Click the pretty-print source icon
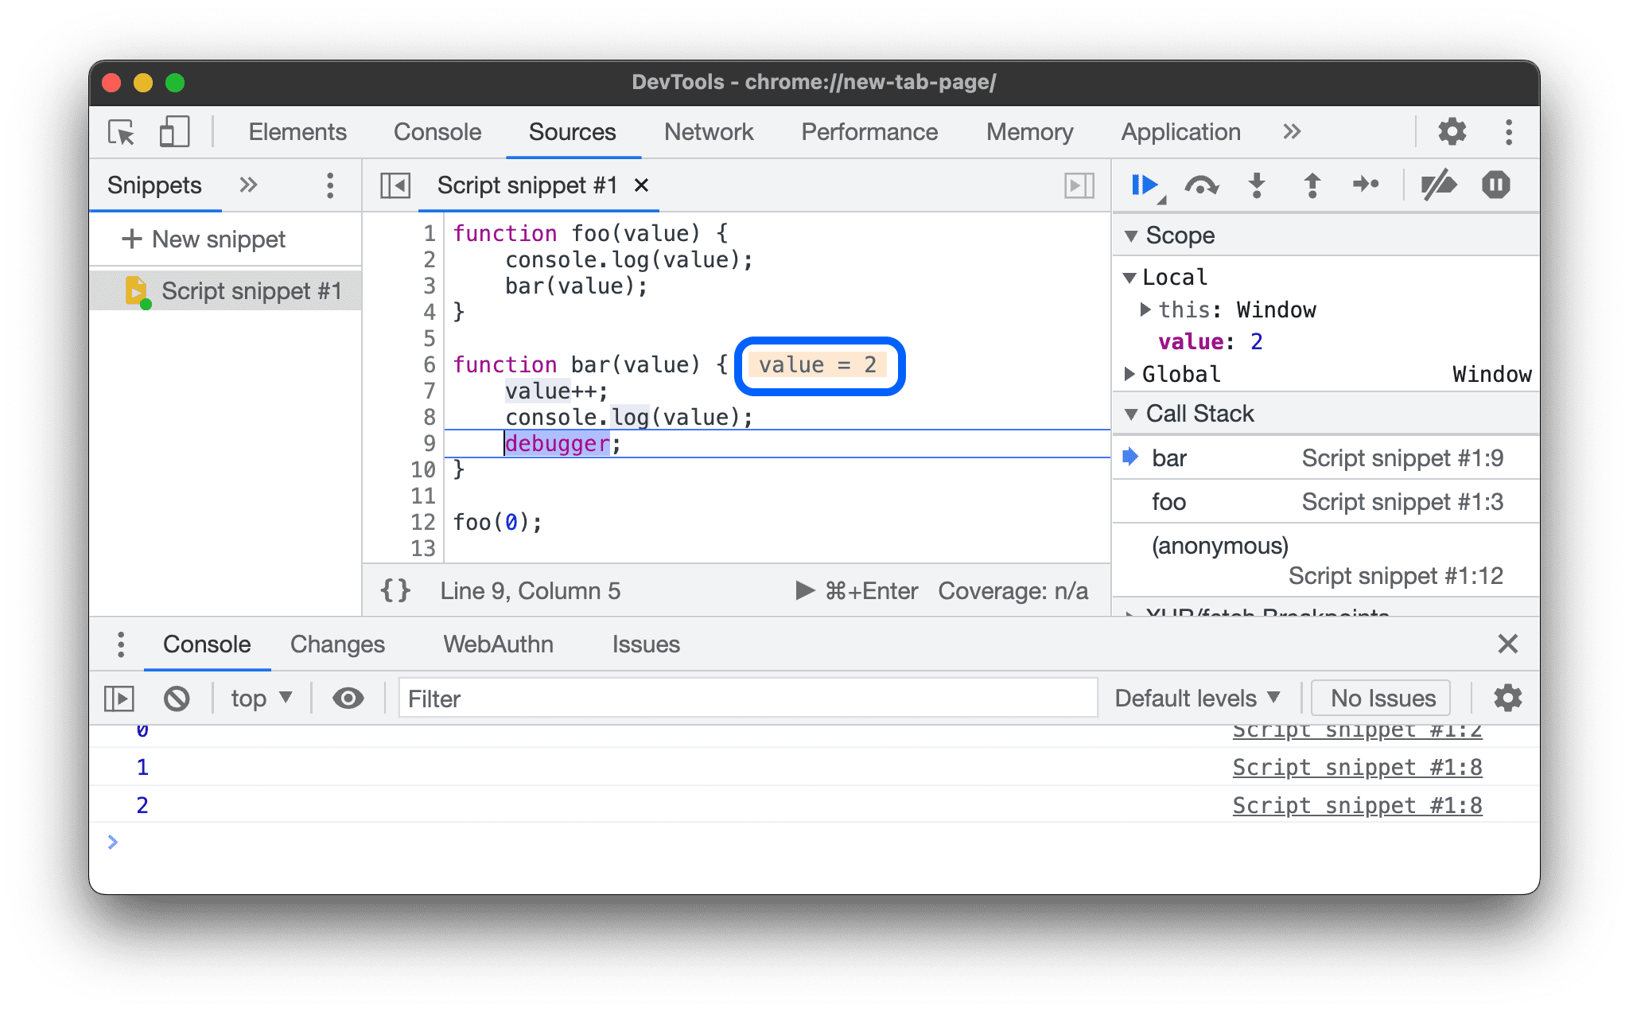Viewport: 1629px width, 1012px height. tap(396, 589)
